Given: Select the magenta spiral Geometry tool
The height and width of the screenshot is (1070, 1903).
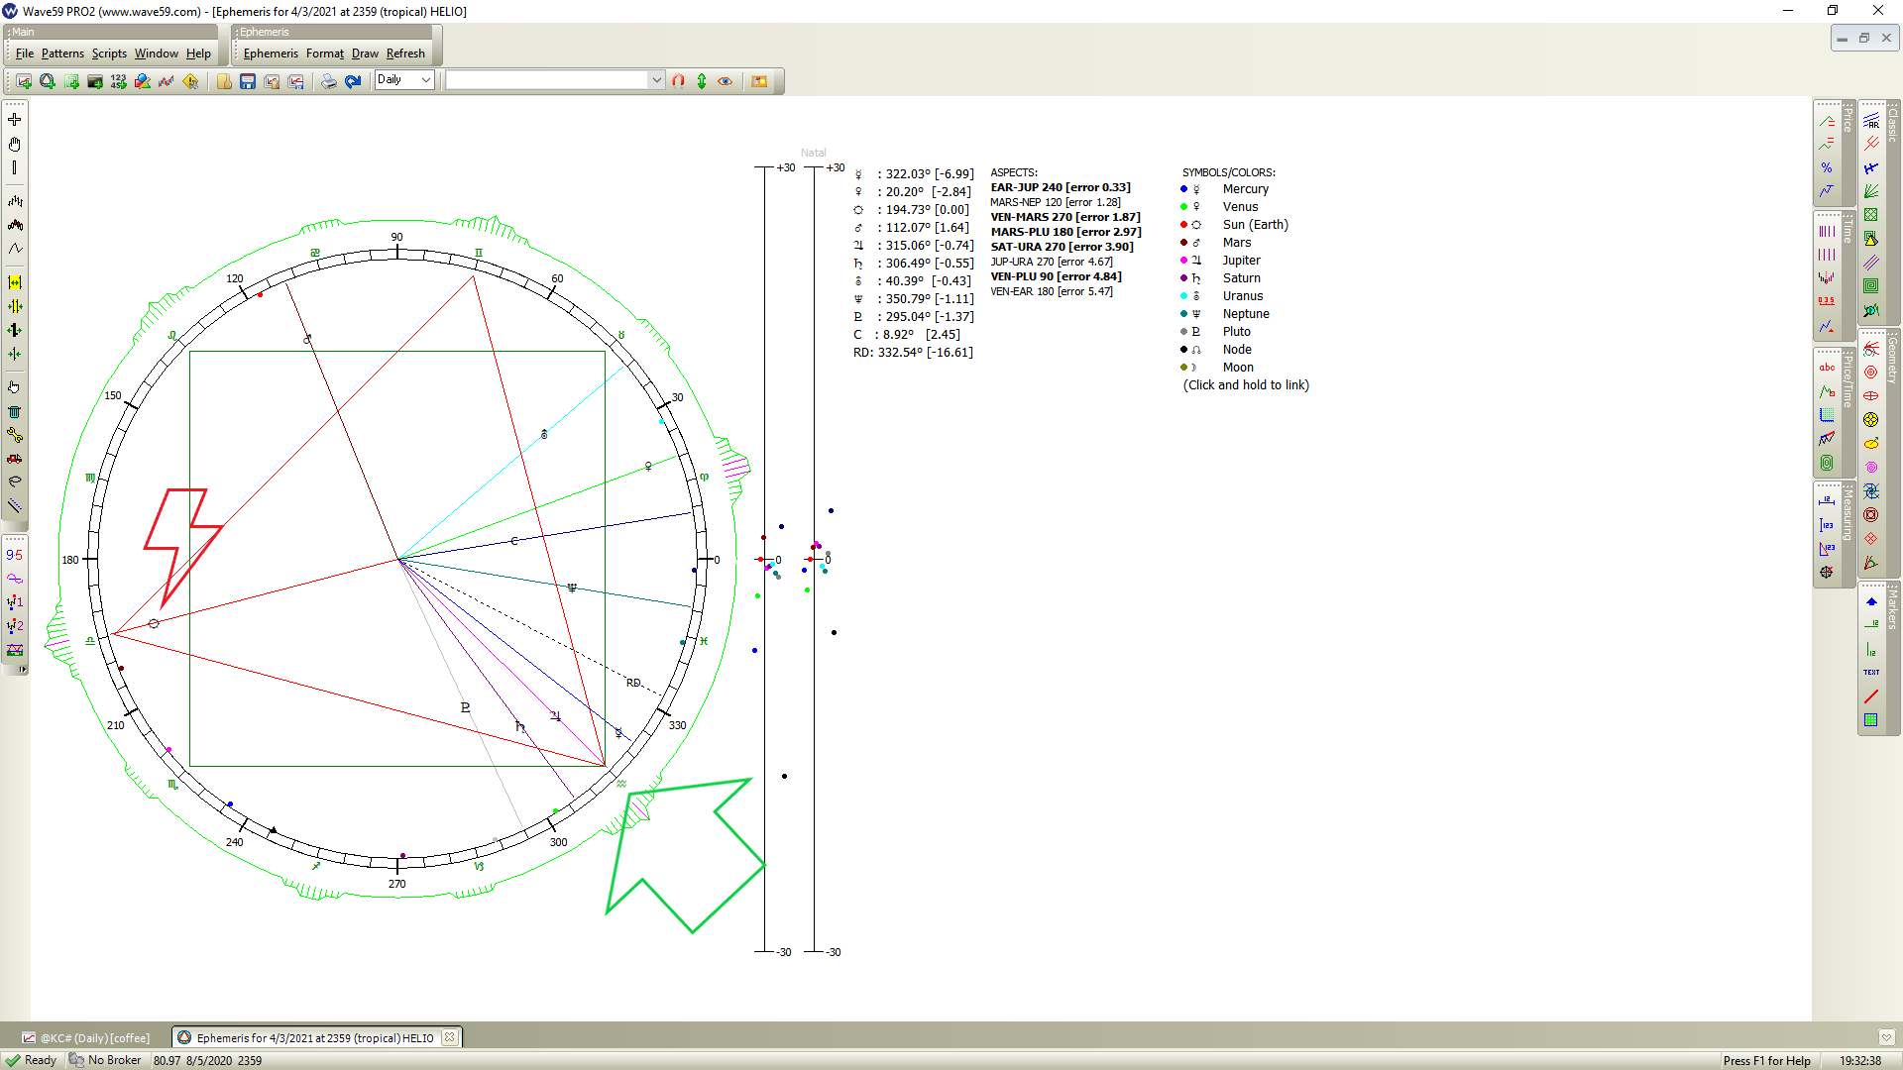Looking at the screenshot, I should [1871, 468].
